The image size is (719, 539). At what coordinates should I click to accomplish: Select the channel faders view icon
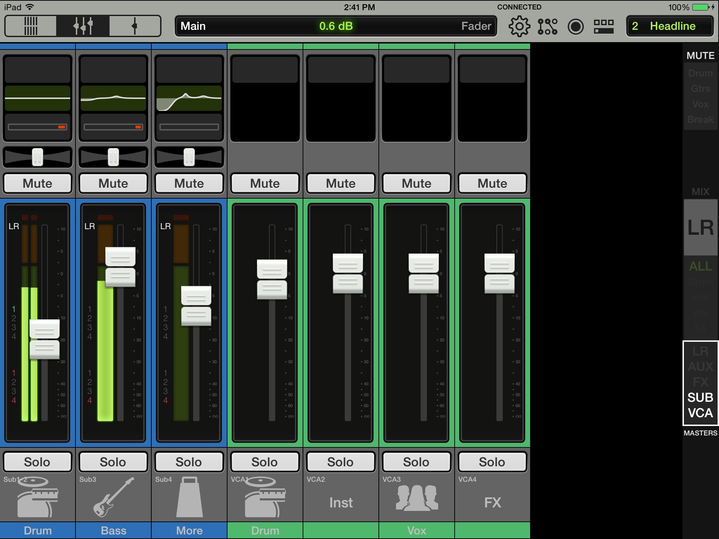pos(83,26)
